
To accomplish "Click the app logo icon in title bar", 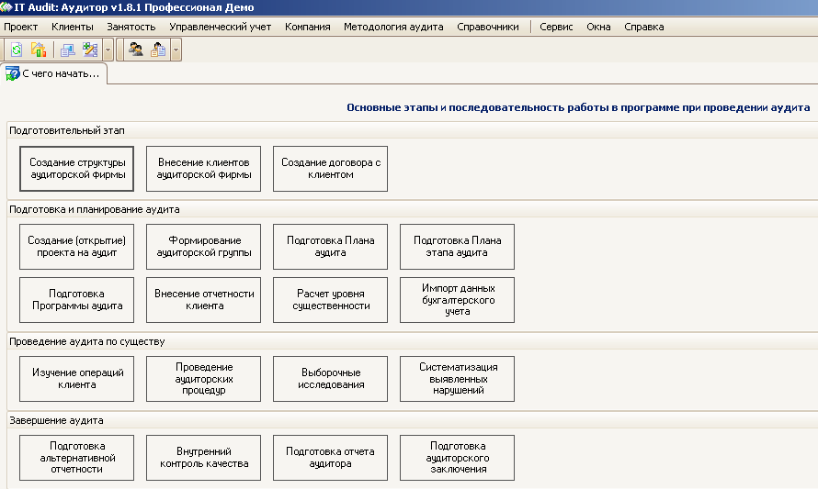I will click(6, 7).
